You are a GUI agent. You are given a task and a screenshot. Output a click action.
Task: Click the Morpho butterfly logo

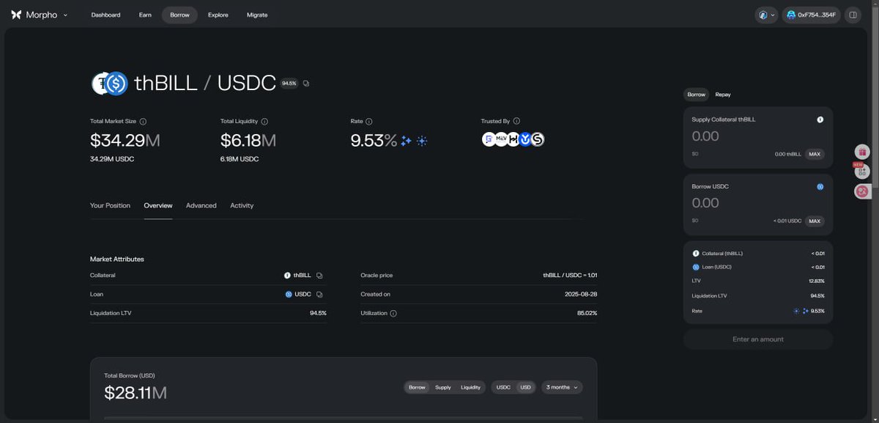(16, 15)
